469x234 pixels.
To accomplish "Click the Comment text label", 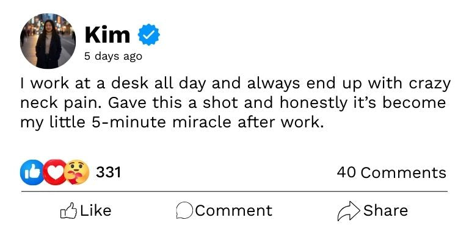I will click(x=234, y=210).
